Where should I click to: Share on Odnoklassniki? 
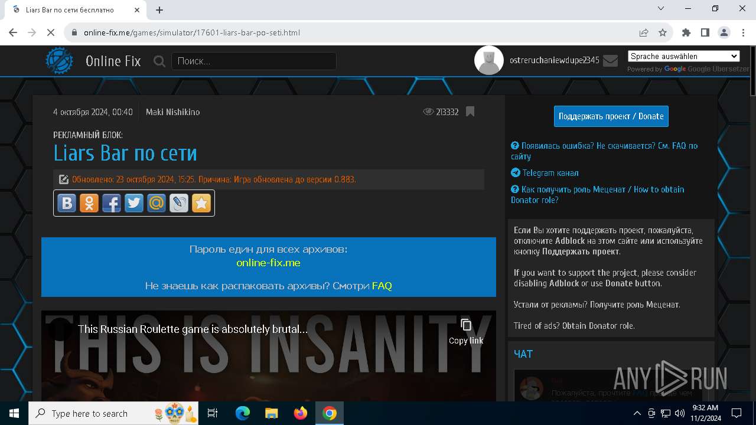click(x=89, y=203)
